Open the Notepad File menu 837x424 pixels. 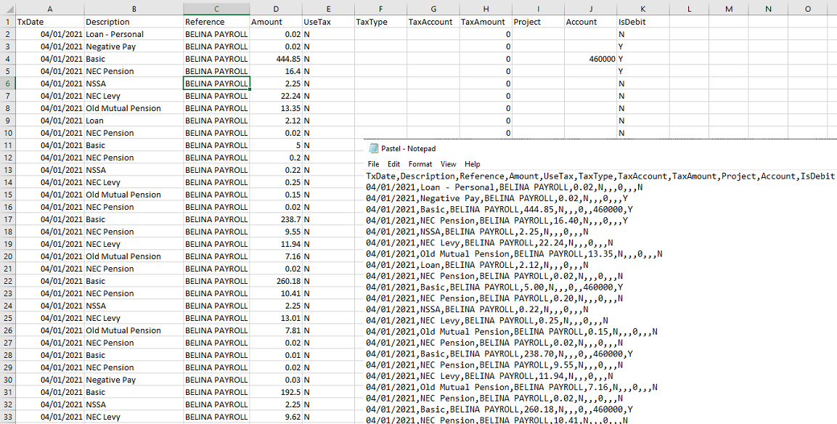pyautogui.click(x=374, y=164)
